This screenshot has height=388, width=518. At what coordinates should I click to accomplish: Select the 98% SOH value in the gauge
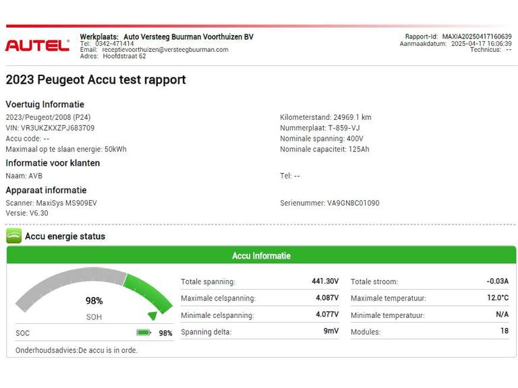(94, 301)
